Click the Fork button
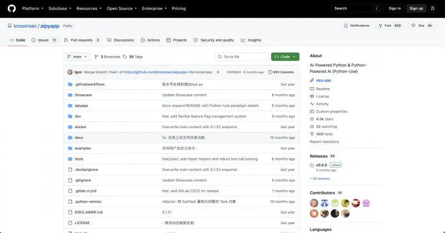This screenshot has height=233, width=445. tap(390, 26)
